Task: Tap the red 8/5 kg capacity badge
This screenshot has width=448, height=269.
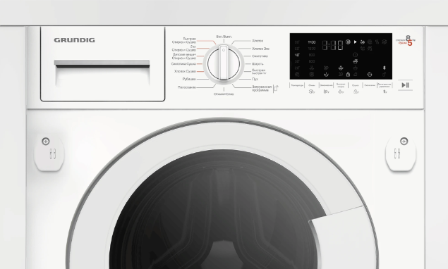Action: pos(406,41)
